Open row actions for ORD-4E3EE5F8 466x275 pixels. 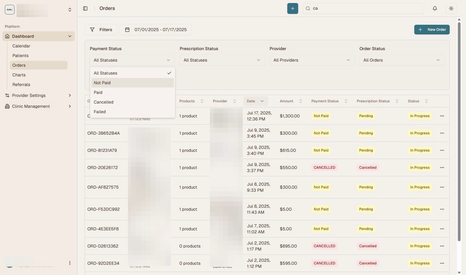point(442,229)
